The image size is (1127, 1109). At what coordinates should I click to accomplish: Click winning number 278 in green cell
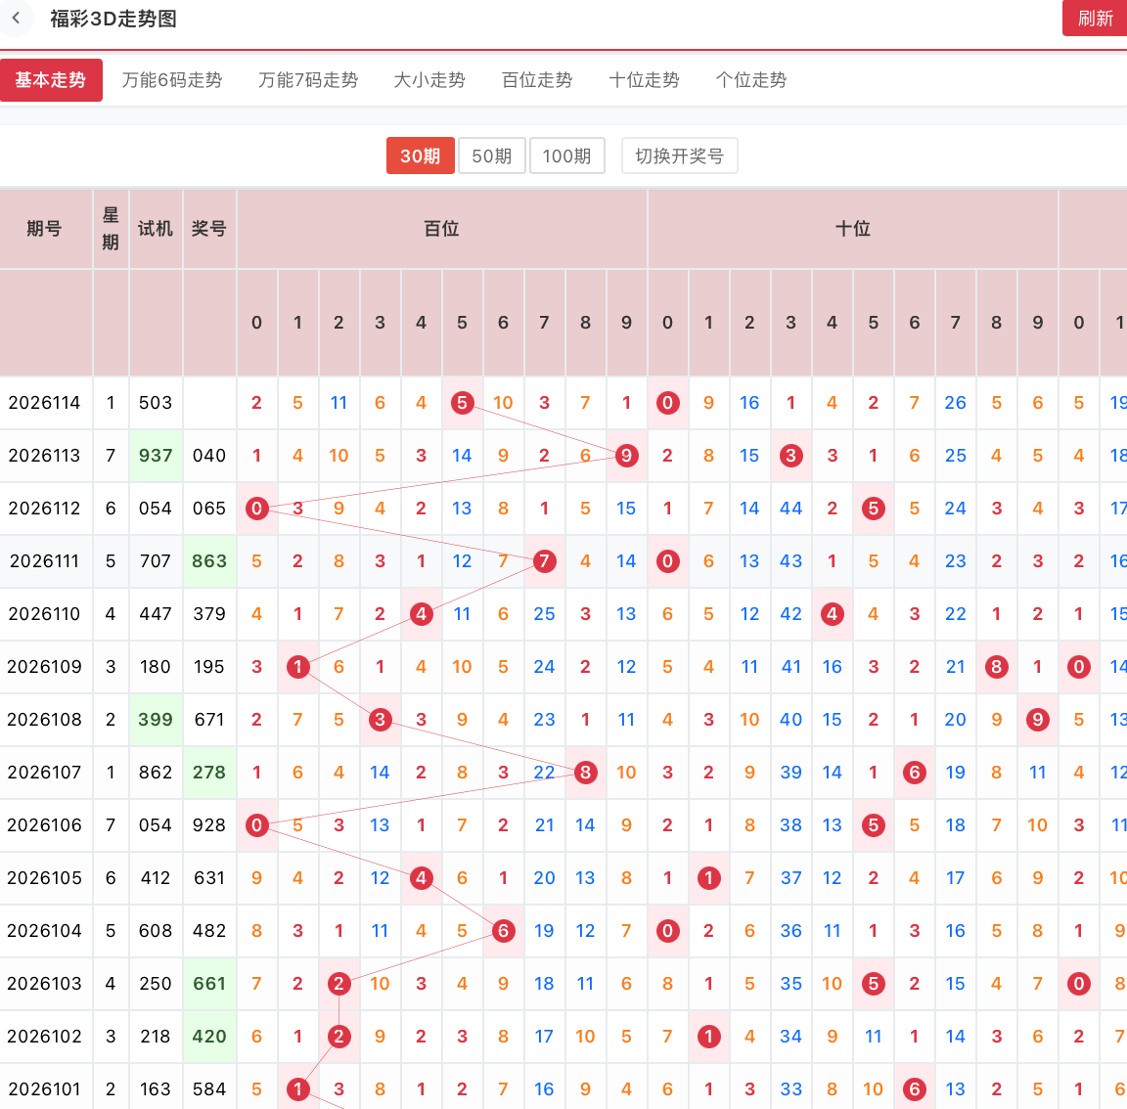click(x=209, y=773)
